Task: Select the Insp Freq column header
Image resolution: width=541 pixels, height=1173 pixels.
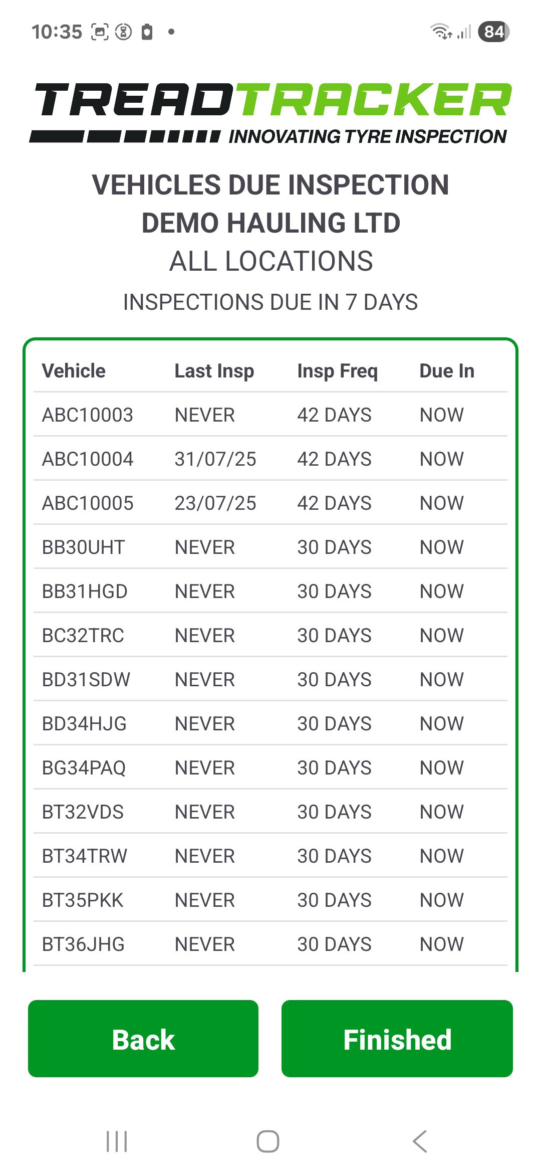Action: coord(337,371)
